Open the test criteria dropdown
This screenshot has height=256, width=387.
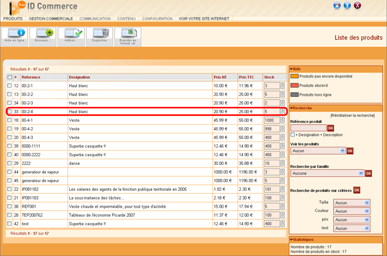tap(352, 229)
